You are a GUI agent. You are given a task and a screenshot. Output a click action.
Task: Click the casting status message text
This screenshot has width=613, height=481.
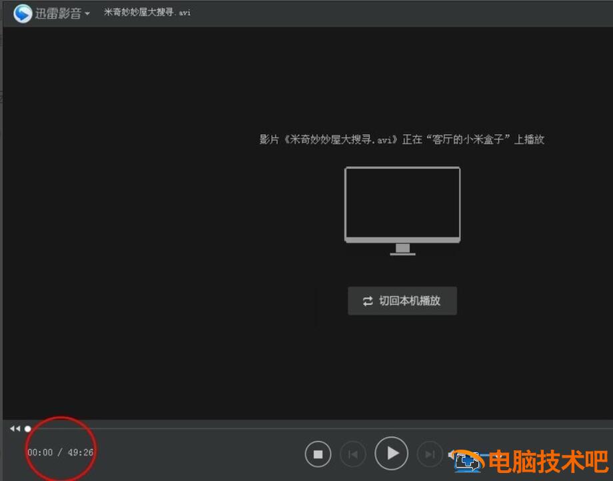coord(402,139)
